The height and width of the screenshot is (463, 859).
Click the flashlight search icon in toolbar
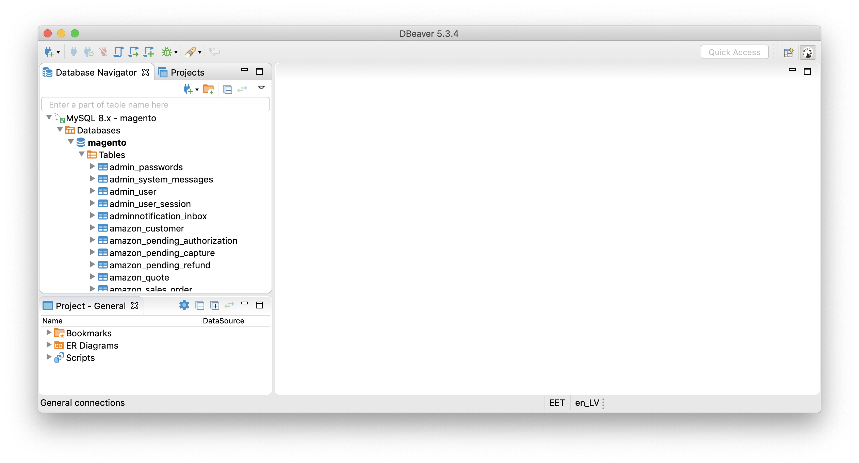coord(191,52)
